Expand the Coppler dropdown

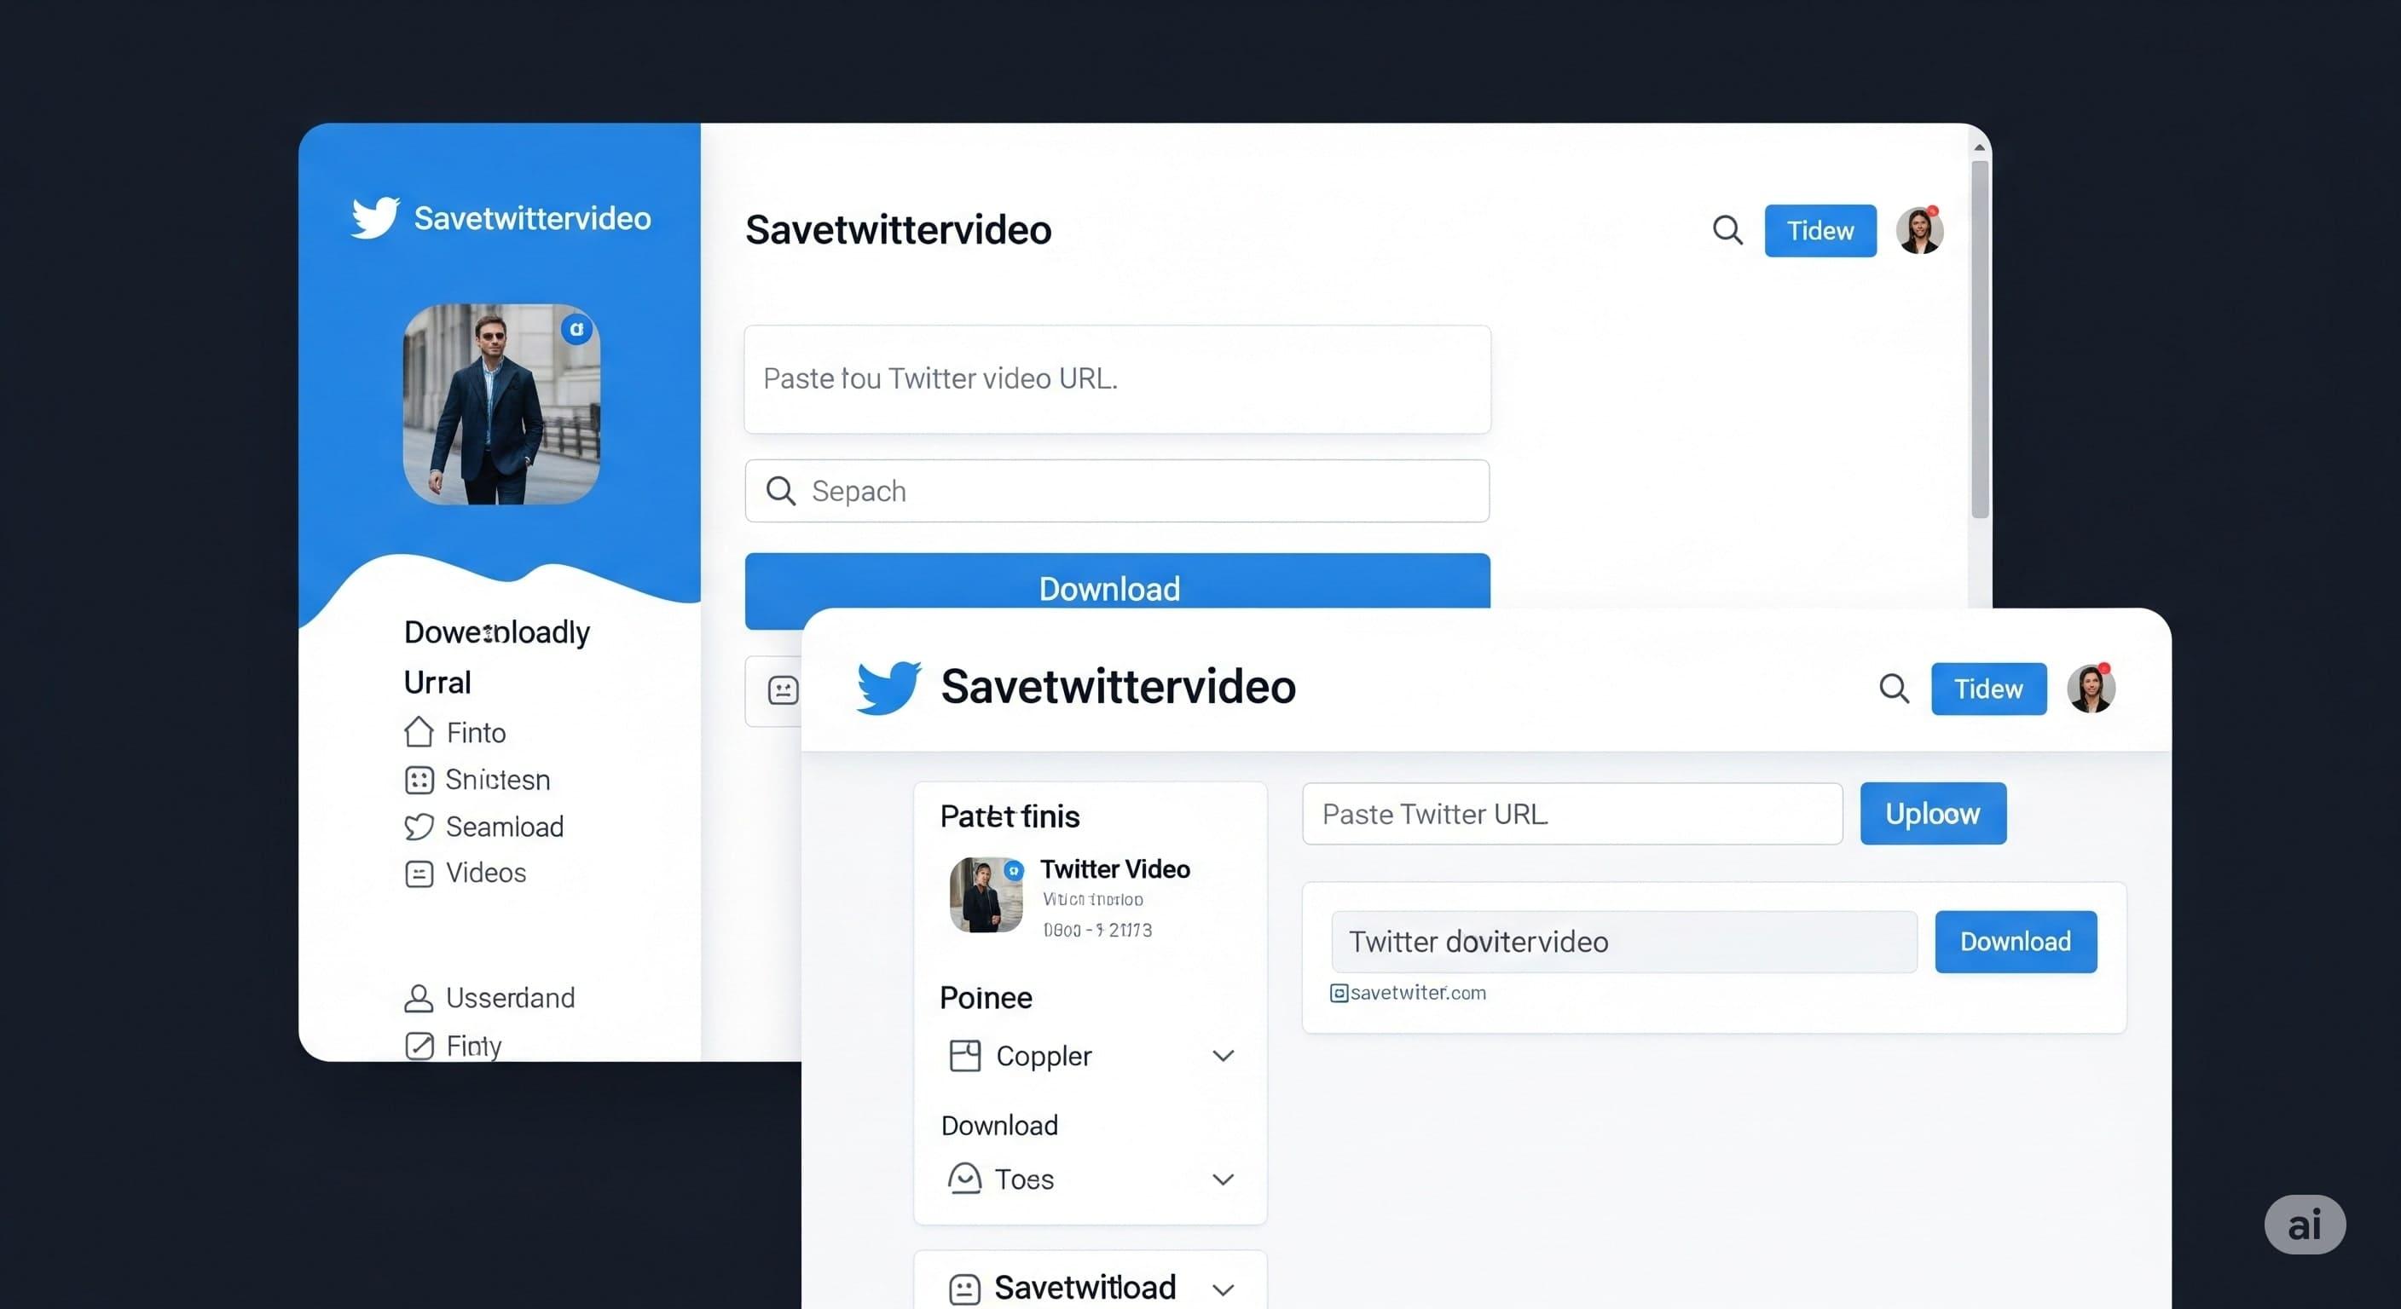tap(1091, 1056)
